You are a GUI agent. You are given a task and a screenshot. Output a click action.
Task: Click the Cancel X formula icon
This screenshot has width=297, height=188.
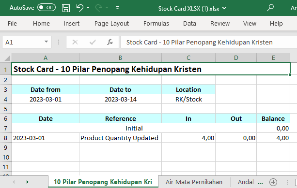(x=75, y=42)
